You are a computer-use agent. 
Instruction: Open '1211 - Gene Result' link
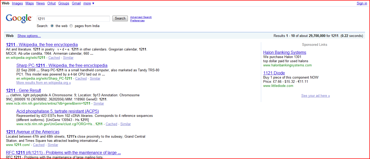23,91
